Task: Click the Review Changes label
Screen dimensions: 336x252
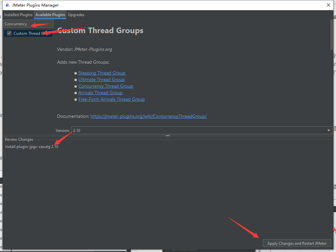Action: point(19,139)
